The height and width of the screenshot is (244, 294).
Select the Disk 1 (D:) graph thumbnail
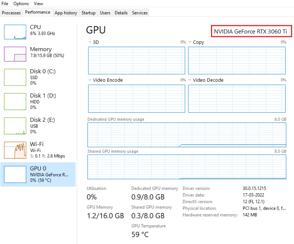coord(15,102)
